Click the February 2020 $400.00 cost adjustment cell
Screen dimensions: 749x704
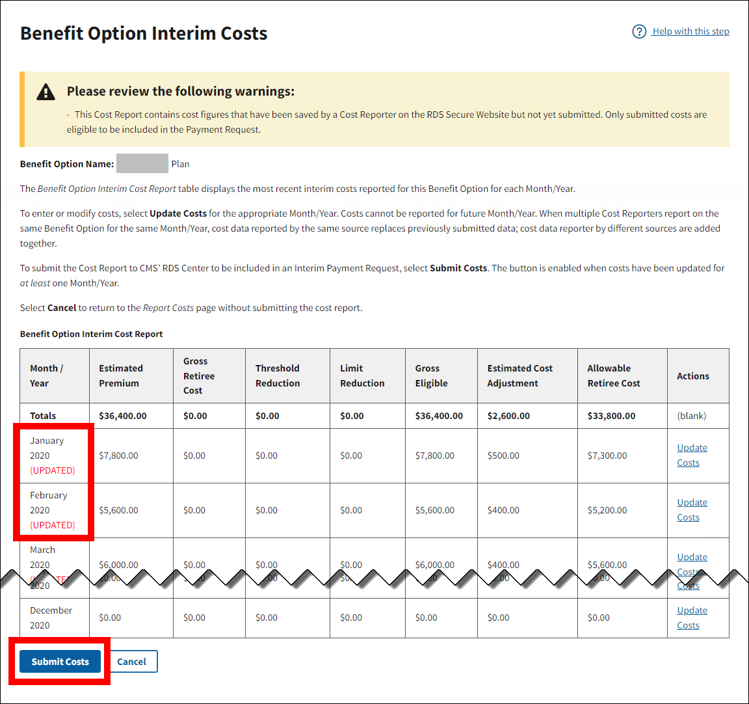(x=503, y=510)
